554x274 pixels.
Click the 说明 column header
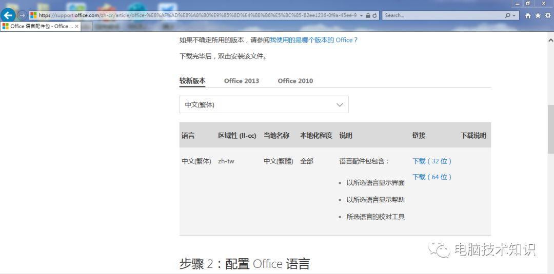coord(346,135)
